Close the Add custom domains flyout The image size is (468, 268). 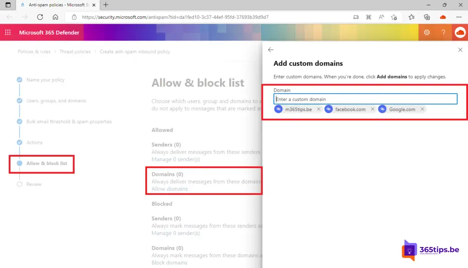460,50
